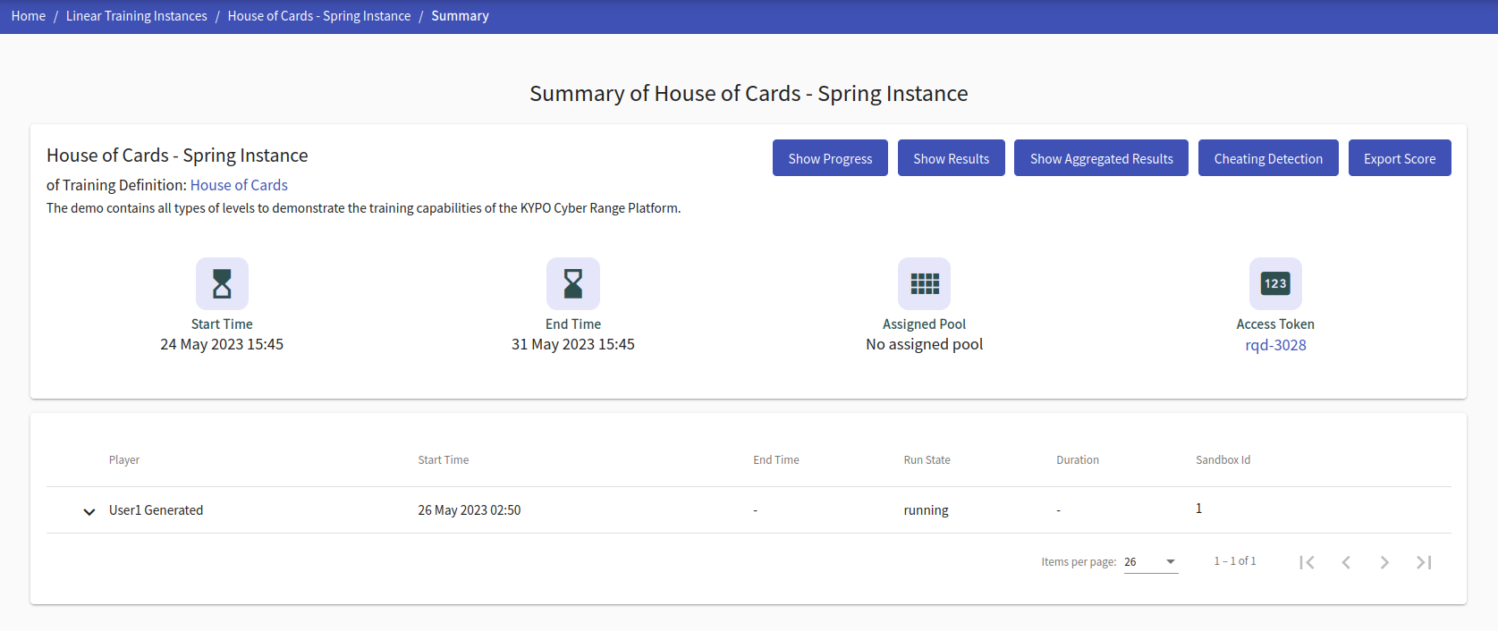Select the User1 Generated player name
1498x631 pixels.
(157, 510)
